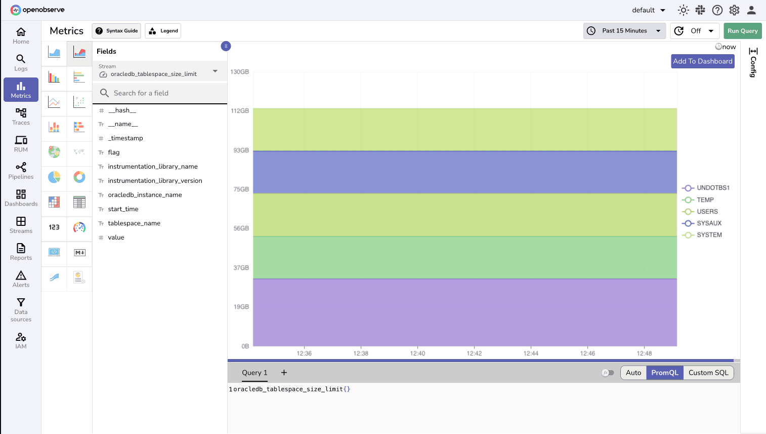This screenshot has height=434, width=766.
Task: Open the auto-refresh Off dropdown
Action: (x=695, y=30)
